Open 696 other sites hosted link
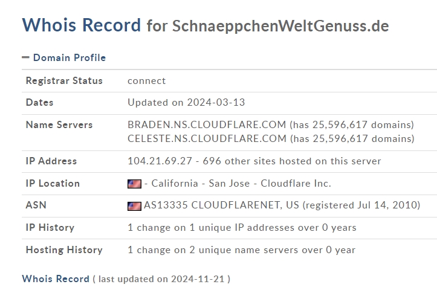The image size is (437, 290). click(x=292, y=161)
